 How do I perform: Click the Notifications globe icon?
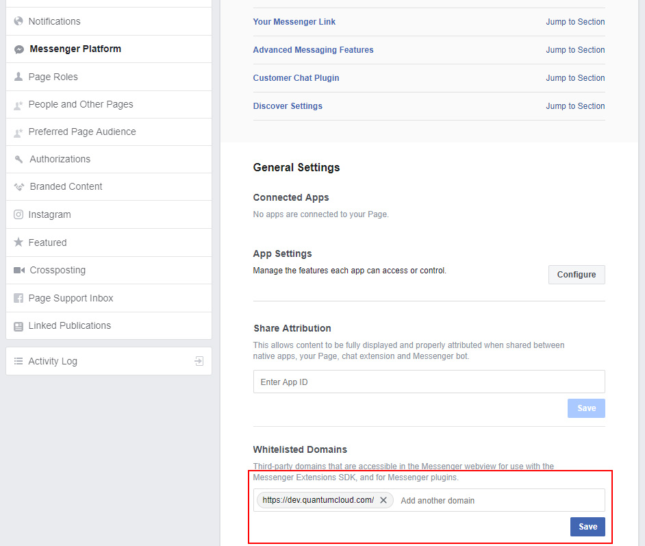18,21
